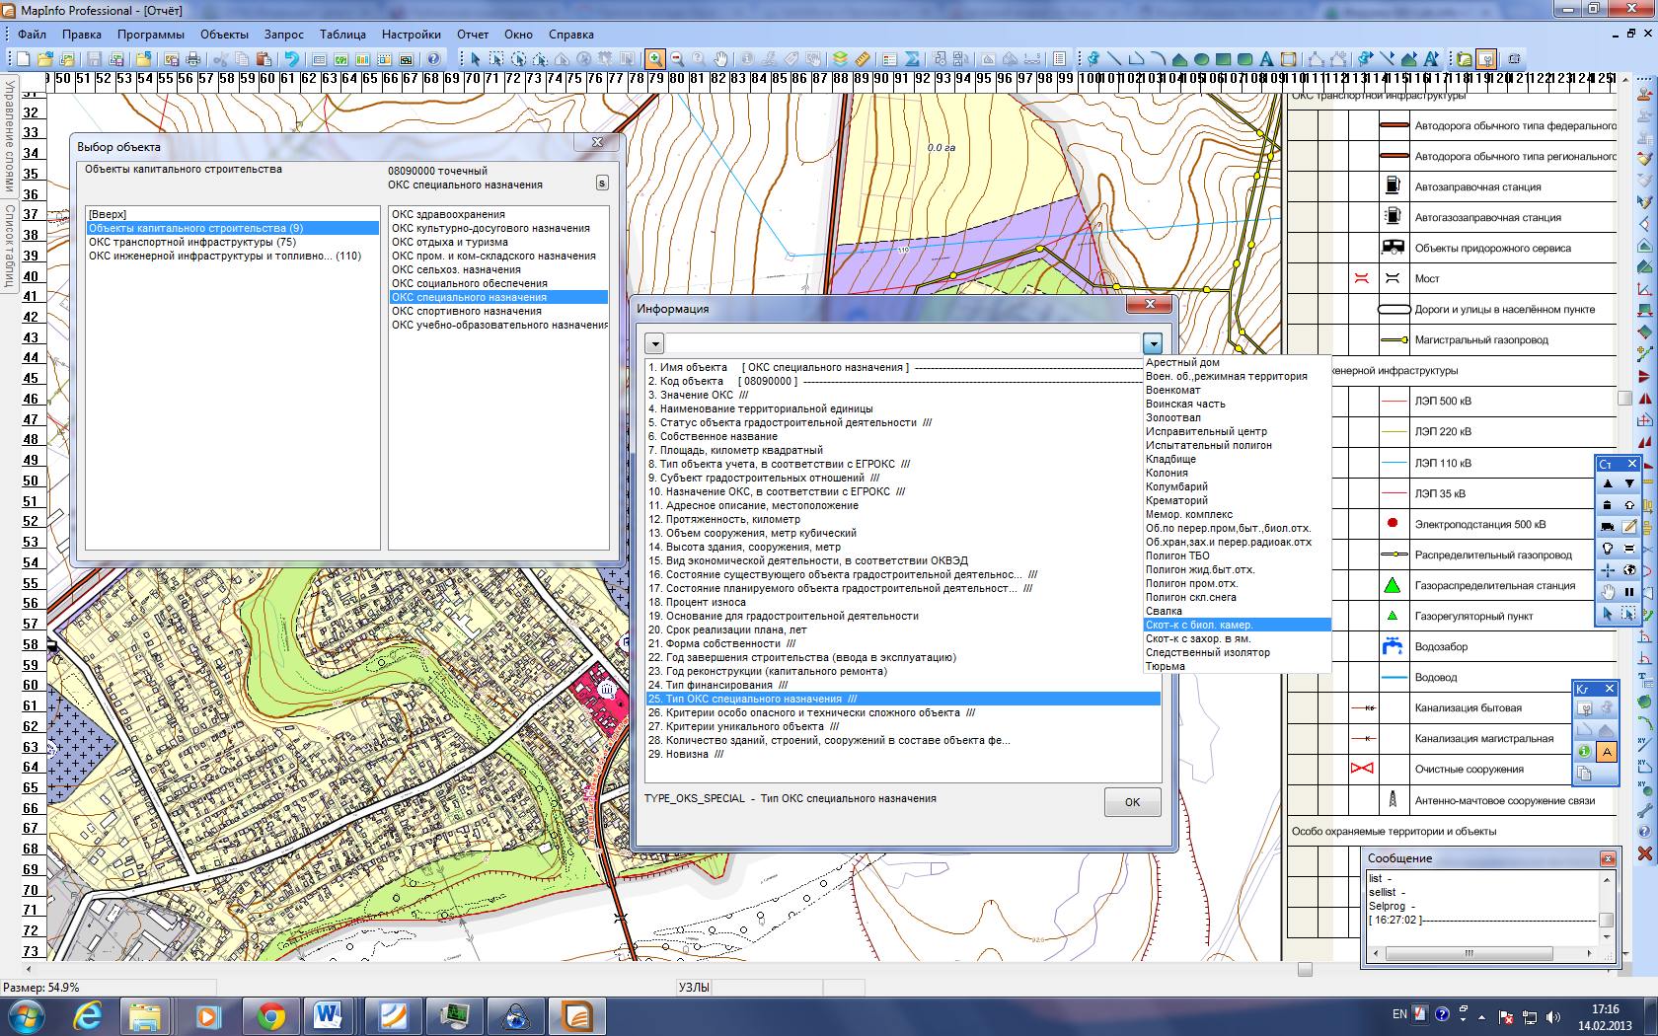The height and width of the screenshot is (1036, 1658).
Task: Open the Таблица menu
Action: click(342, 34)
